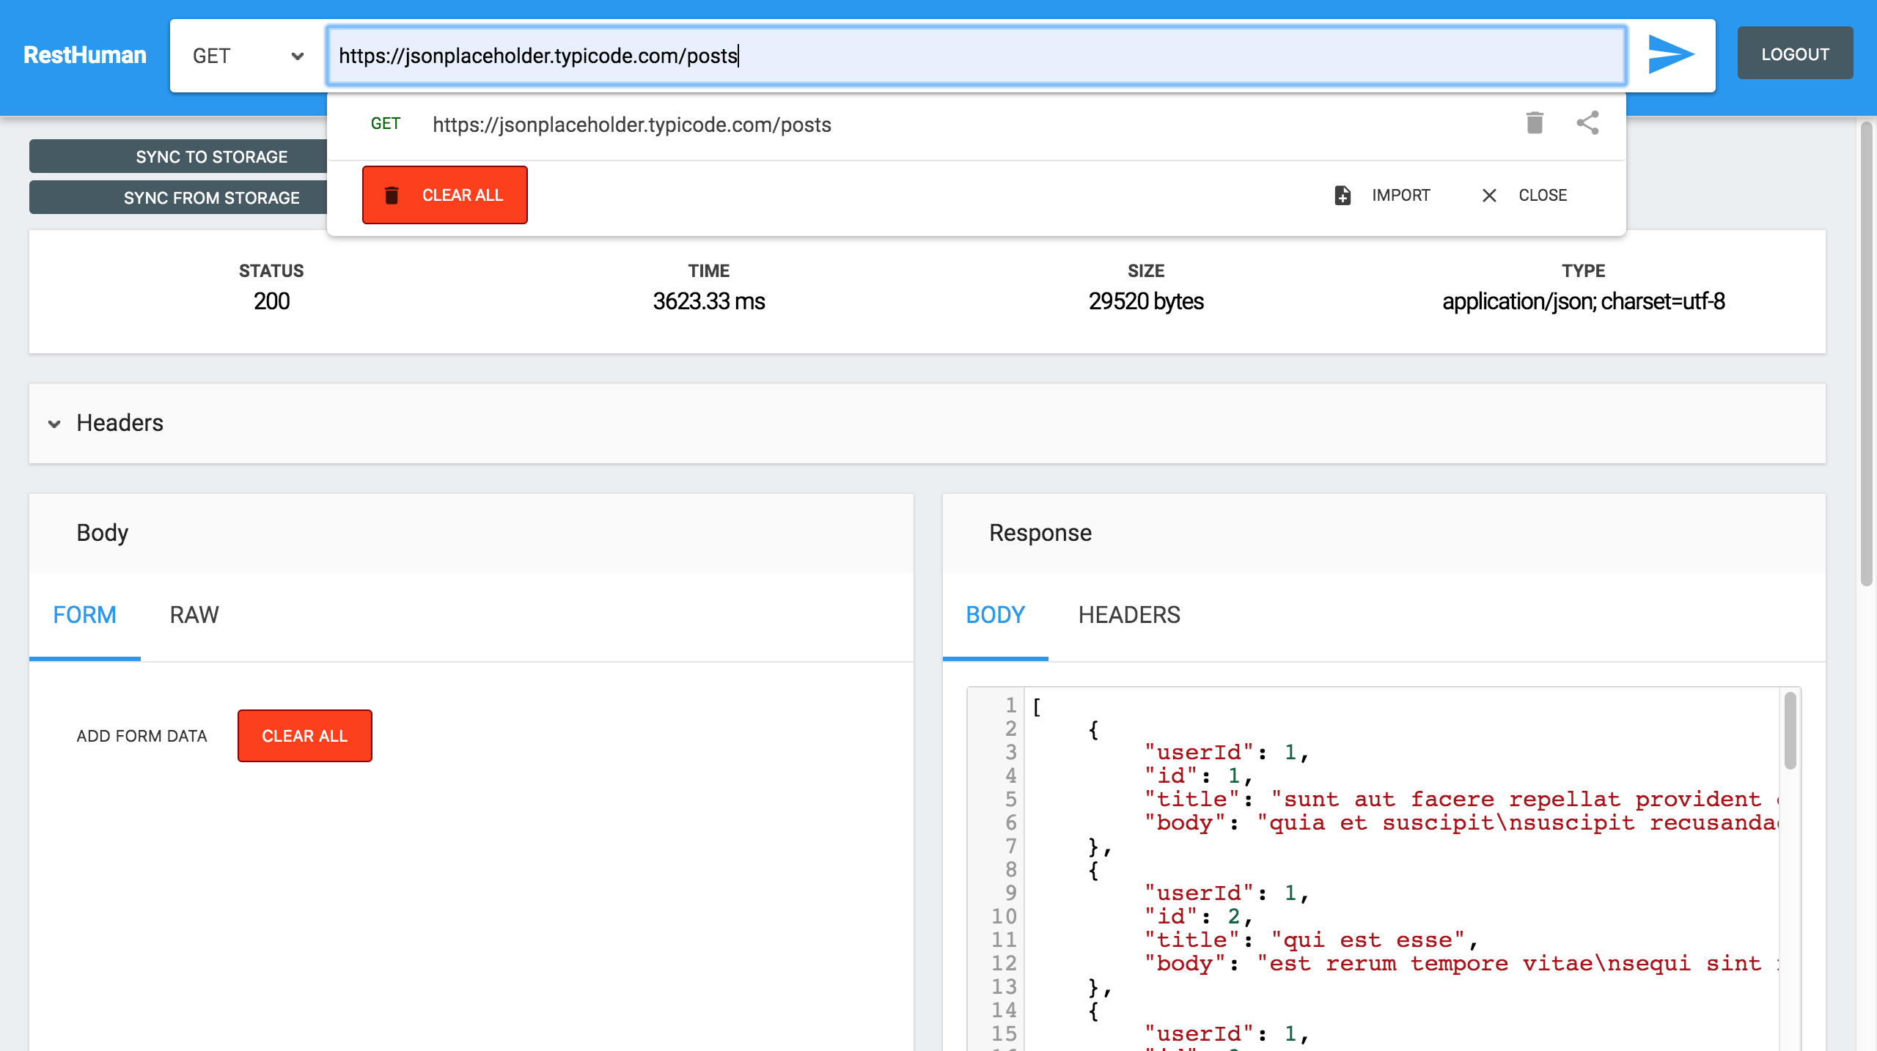Switch to the RAW body tab
The height and width of the screenshot is (1051, 1877).
click(194, 615)
